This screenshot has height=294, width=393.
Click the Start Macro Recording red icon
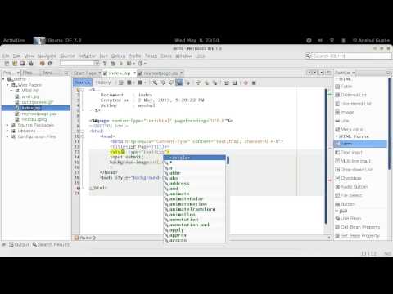pyautogui.click(x=246, y=82)
